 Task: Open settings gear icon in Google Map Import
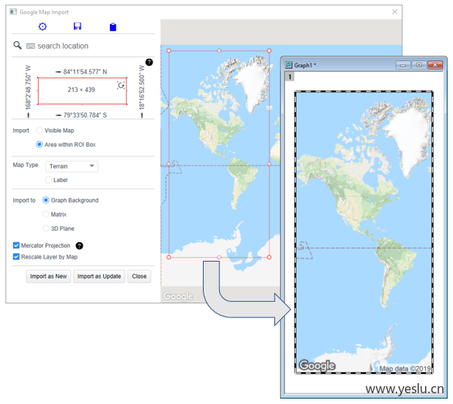pos(43,26)
